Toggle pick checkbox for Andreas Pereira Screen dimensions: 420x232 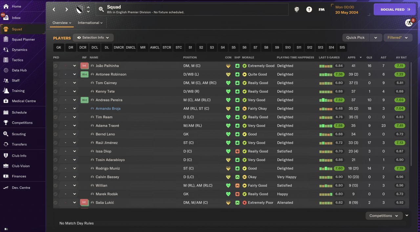point(55,100)
